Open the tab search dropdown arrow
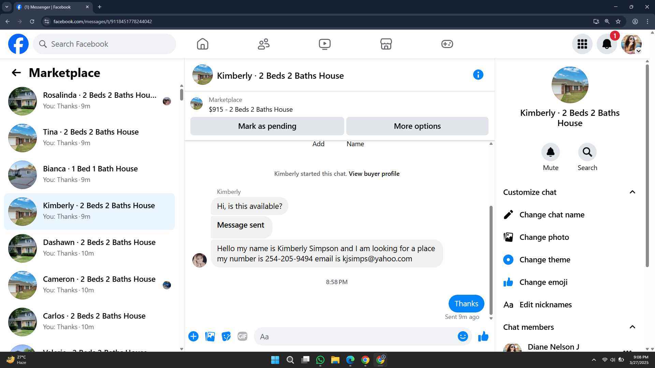655x368 pixels. click(6, 7)
